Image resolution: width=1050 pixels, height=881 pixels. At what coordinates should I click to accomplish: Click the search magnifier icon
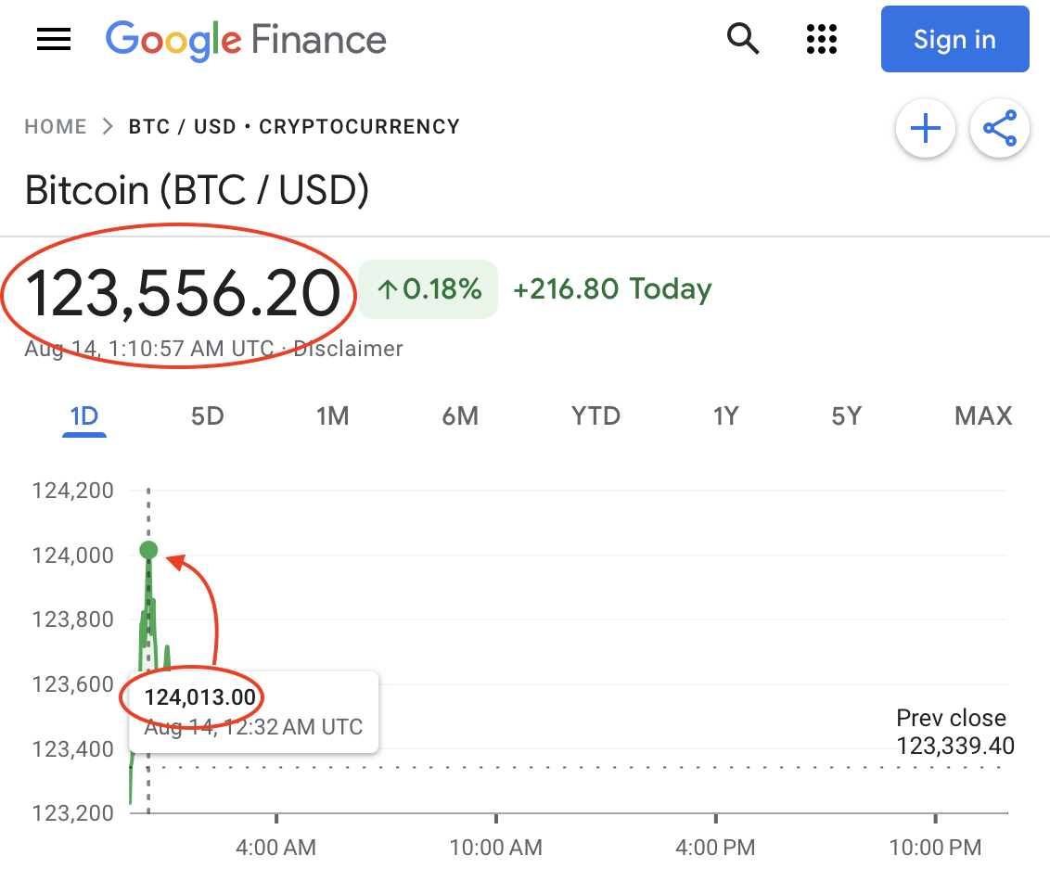click(743, 39)
